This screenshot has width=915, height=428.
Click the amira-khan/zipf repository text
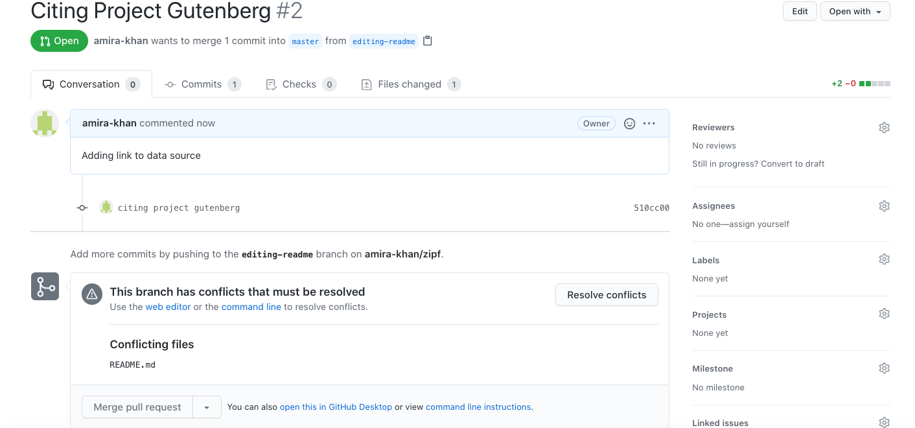click(403, 254)
